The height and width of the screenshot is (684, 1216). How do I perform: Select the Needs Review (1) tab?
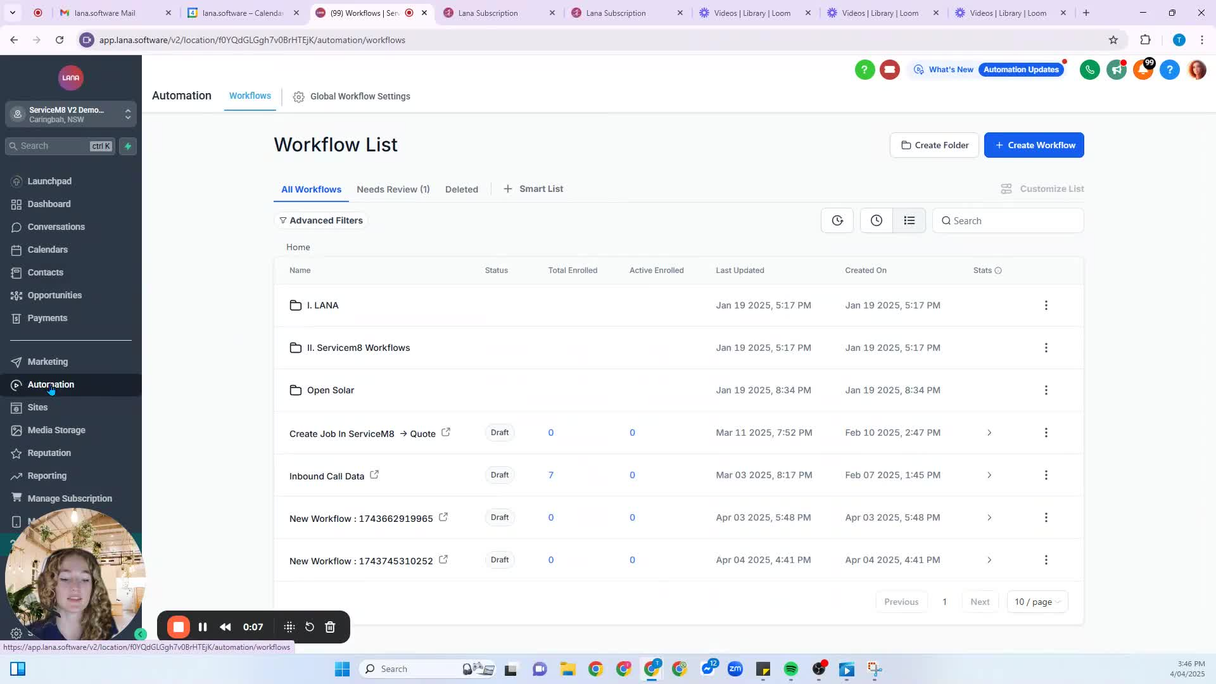(393, 189)
